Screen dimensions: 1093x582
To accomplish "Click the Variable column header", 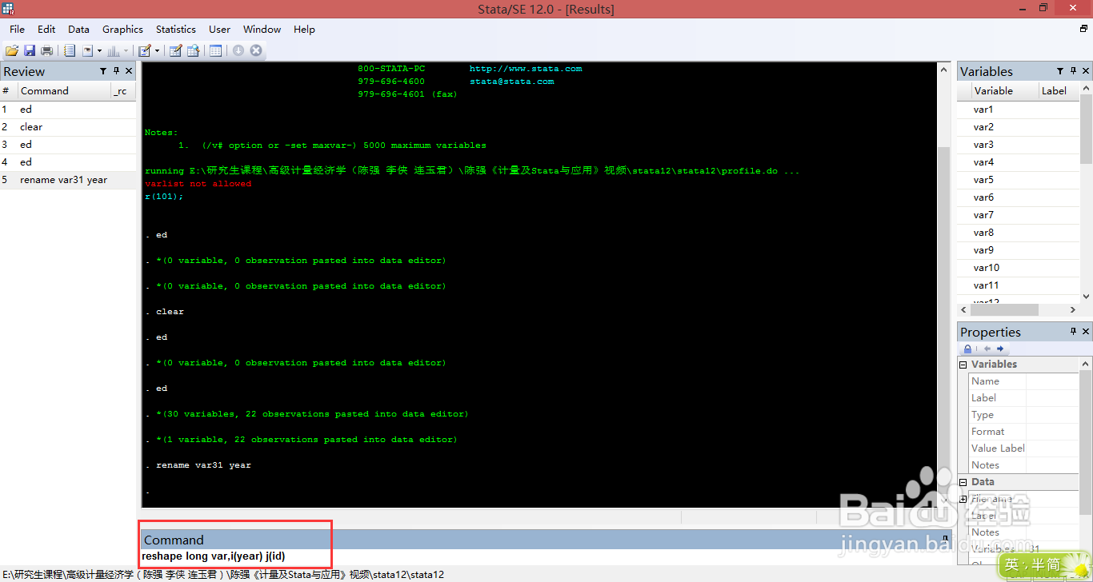I will (x=1004, y=91).
